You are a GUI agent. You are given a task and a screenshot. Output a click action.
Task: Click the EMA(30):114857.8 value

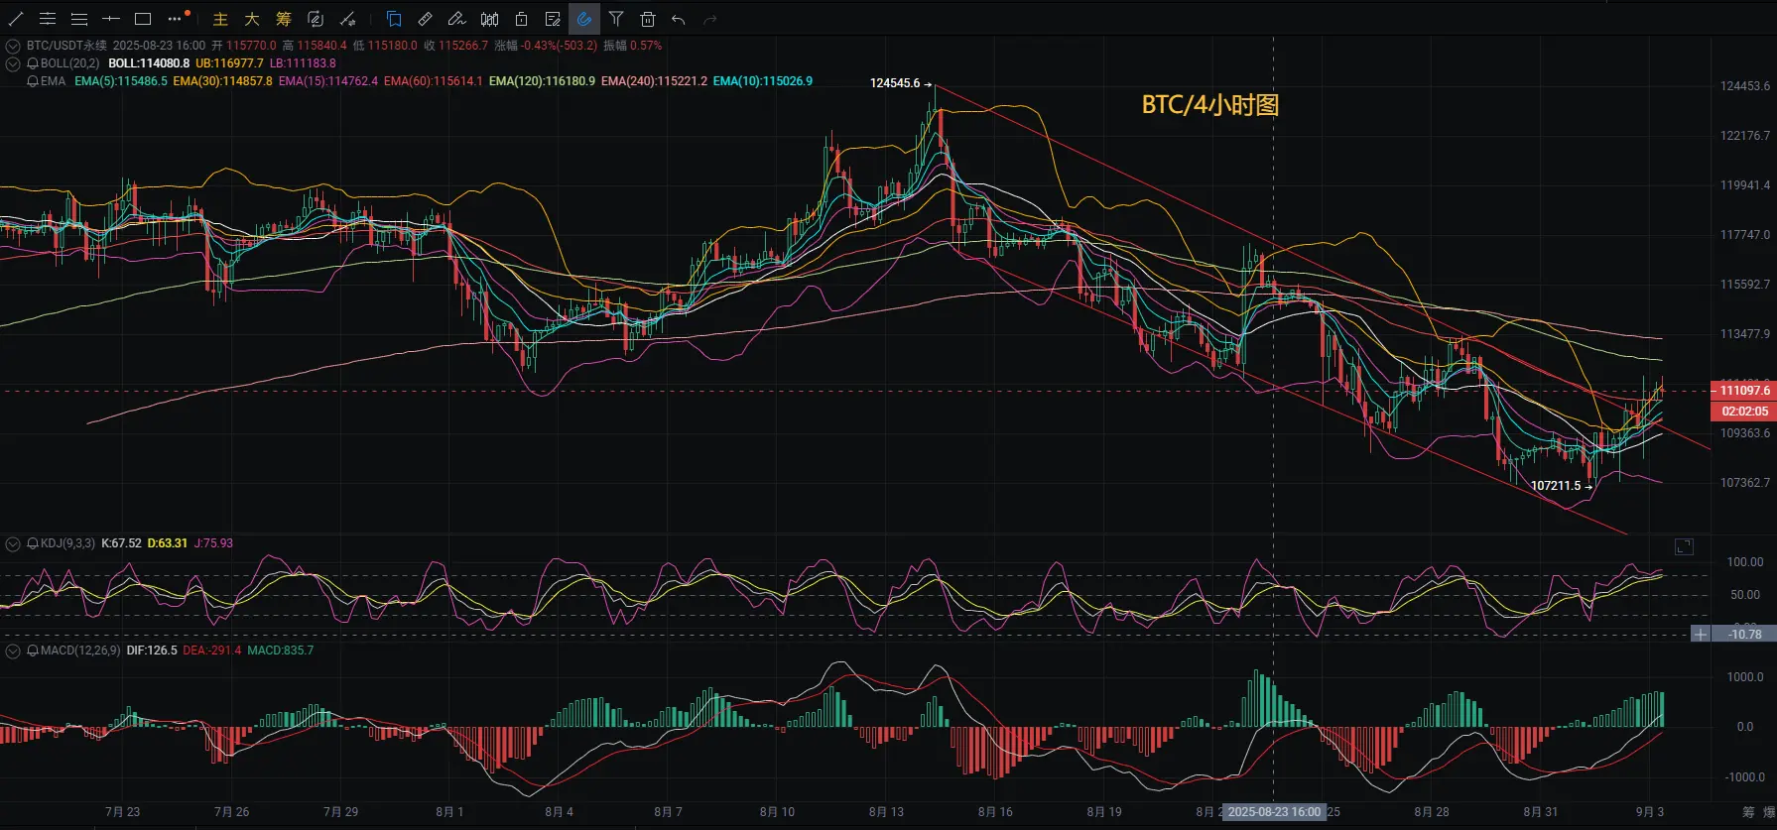coord(222,81)
